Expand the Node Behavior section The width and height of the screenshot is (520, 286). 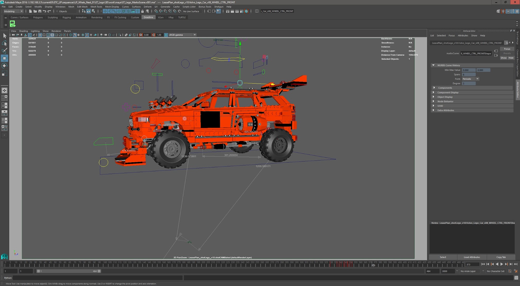434,101
